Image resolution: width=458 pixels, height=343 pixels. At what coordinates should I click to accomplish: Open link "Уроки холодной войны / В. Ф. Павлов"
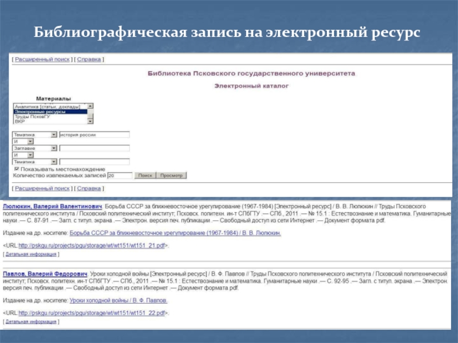point(119,301)
